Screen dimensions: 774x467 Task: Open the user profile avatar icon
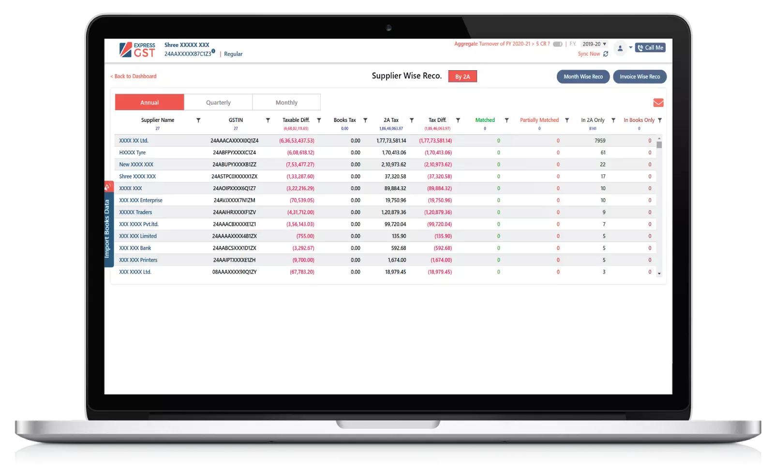[x=620, y=48]
